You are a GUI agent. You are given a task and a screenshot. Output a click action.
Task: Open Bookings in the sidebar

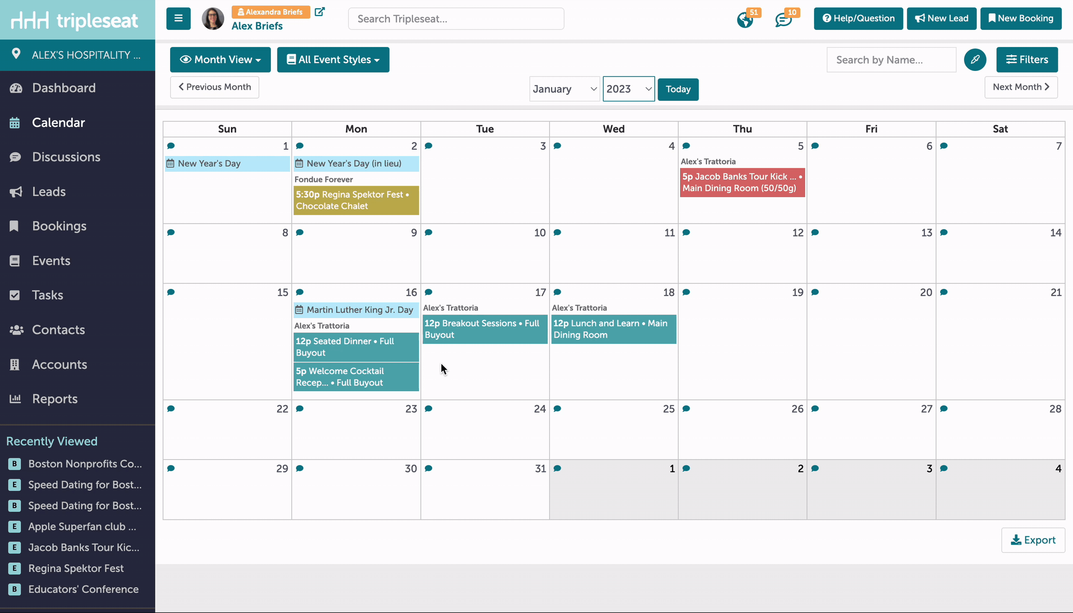59,226
